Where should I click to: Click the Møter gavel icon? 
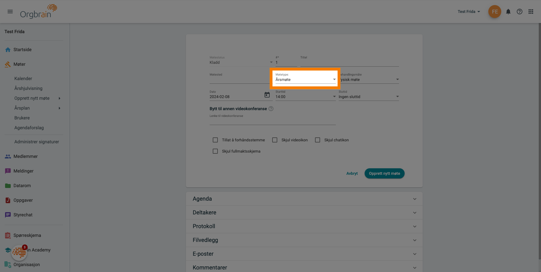tap(8, 64)
